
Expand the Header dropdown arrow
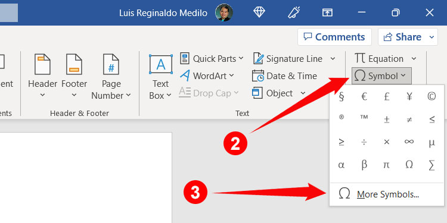[x=42, y=95]
